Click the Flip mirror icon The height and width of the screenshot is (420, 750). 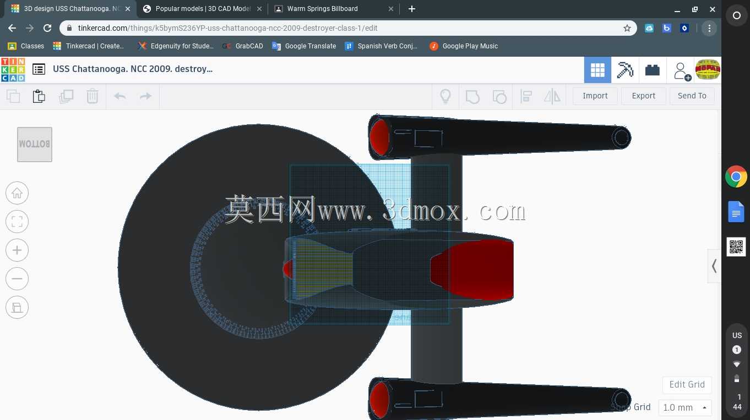552,97
